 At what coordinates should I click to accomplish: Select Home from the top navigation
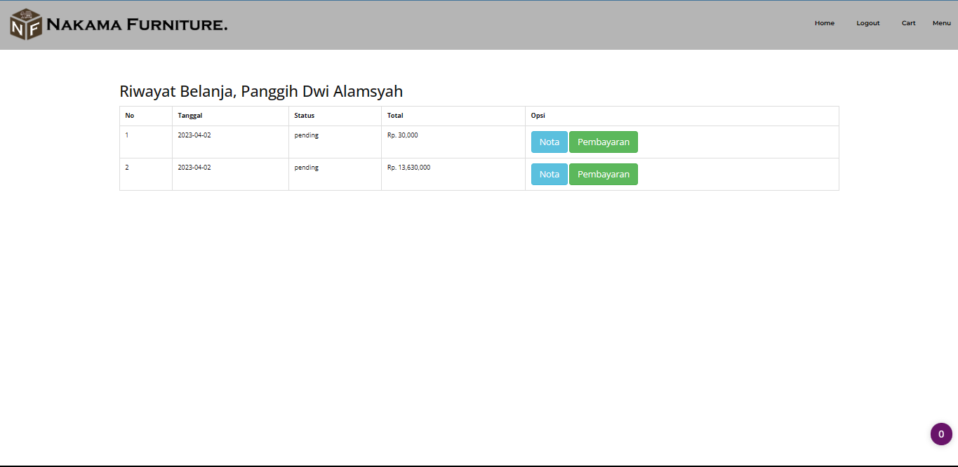pyautogui.click(x=824, y=23)
